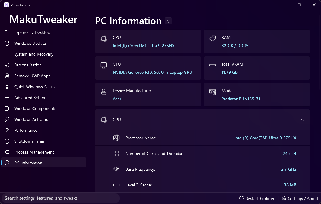Click the Windows Activation key icon

tap(7, 119)
